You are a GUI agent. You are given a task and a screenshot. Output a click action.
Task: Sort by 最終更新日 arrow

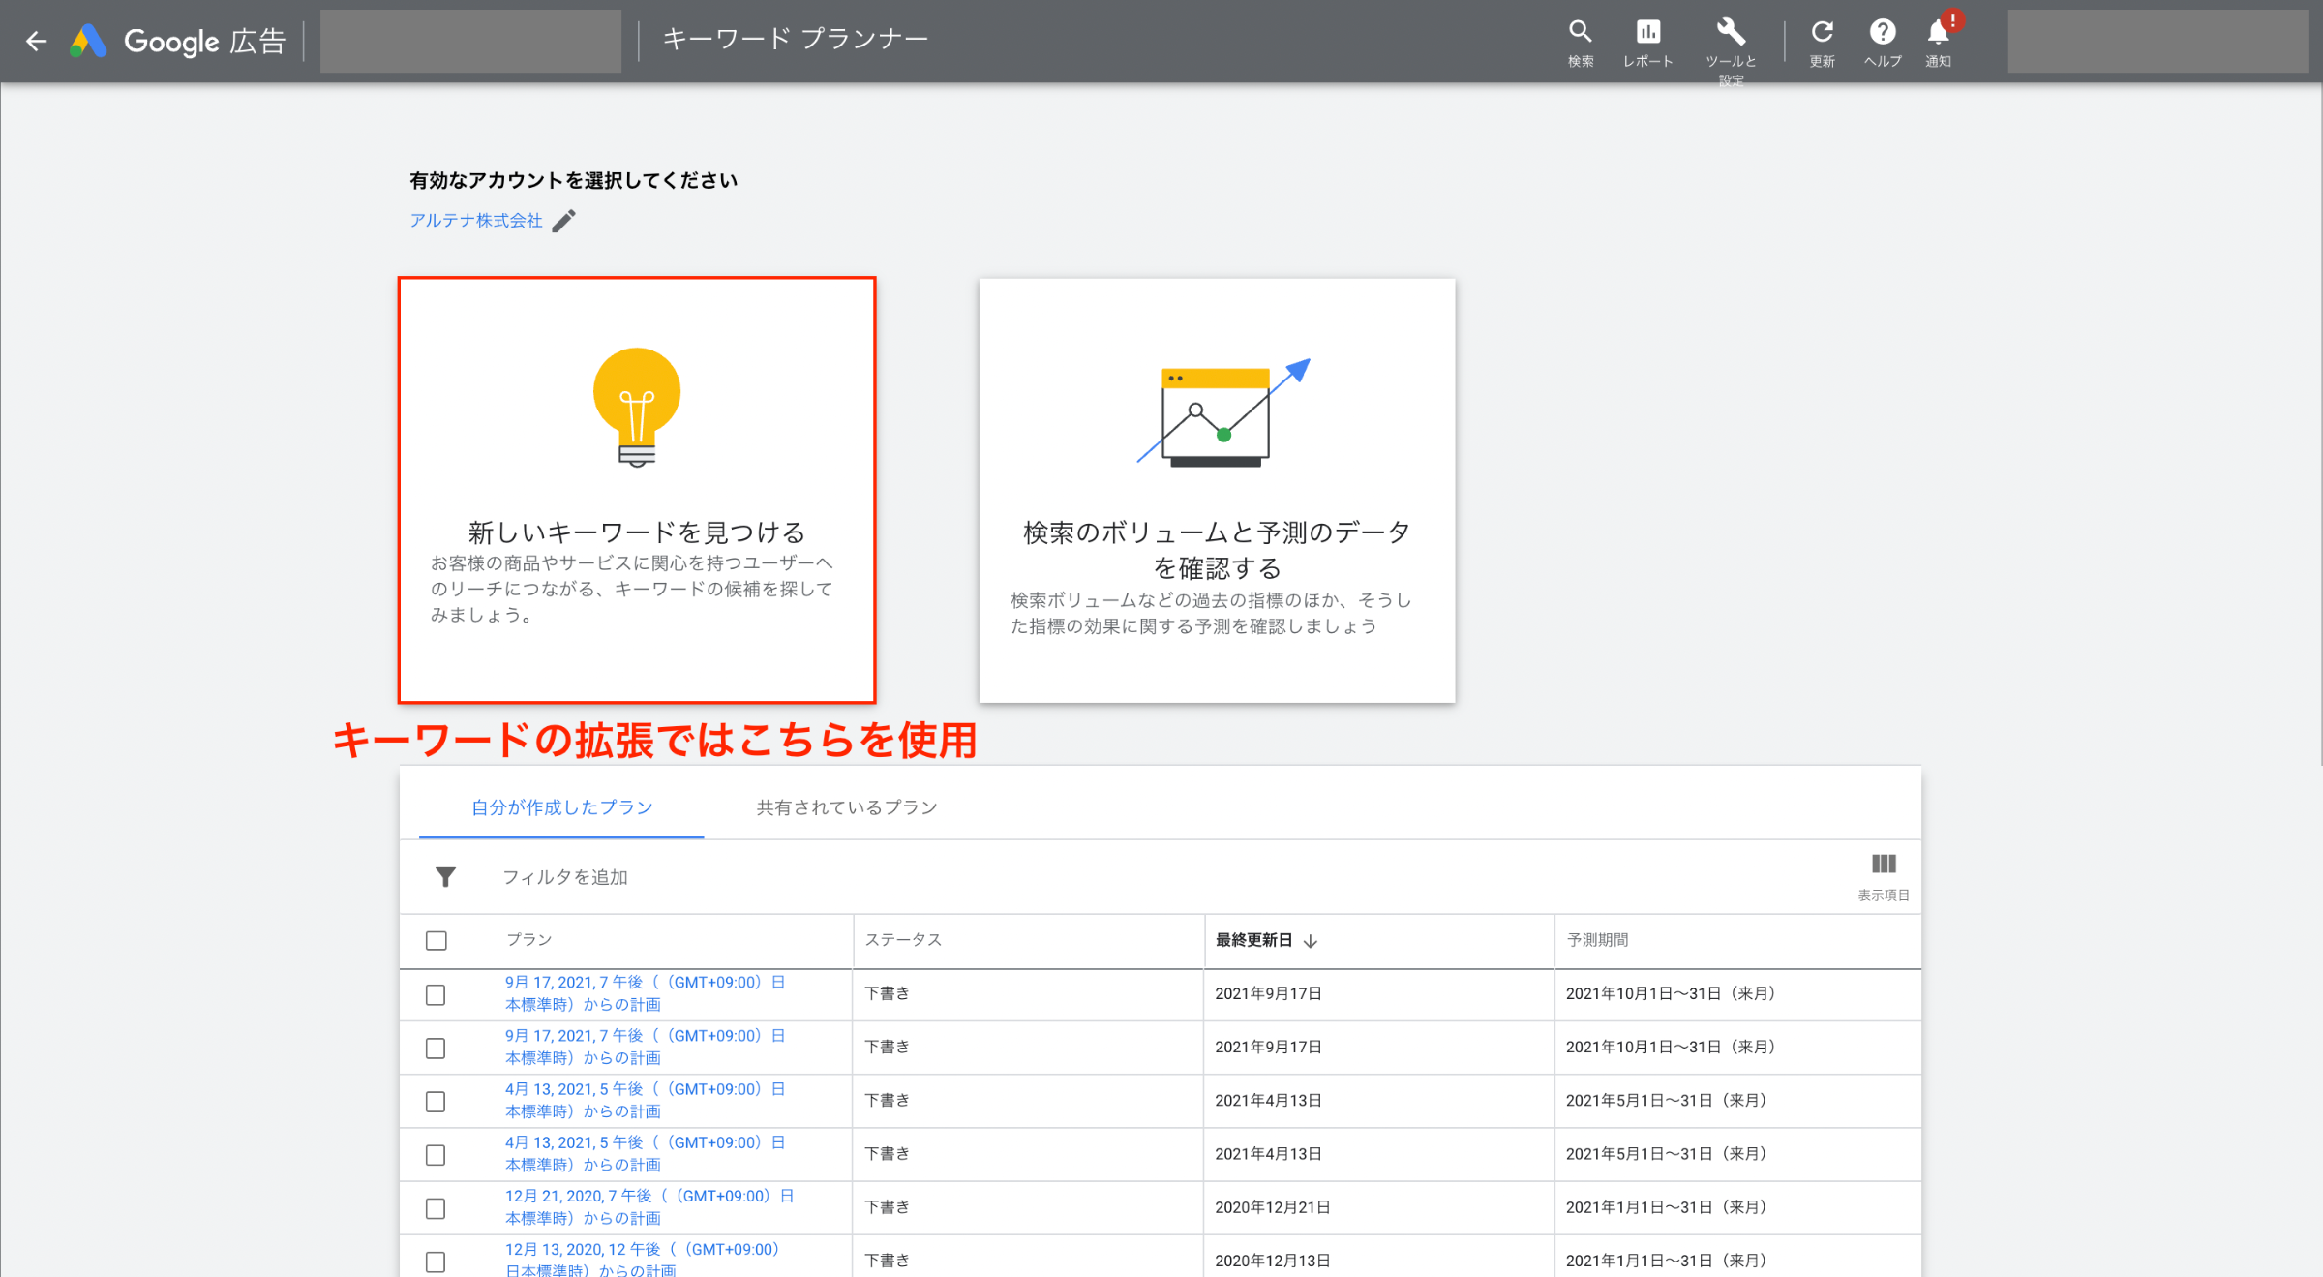1311,941
